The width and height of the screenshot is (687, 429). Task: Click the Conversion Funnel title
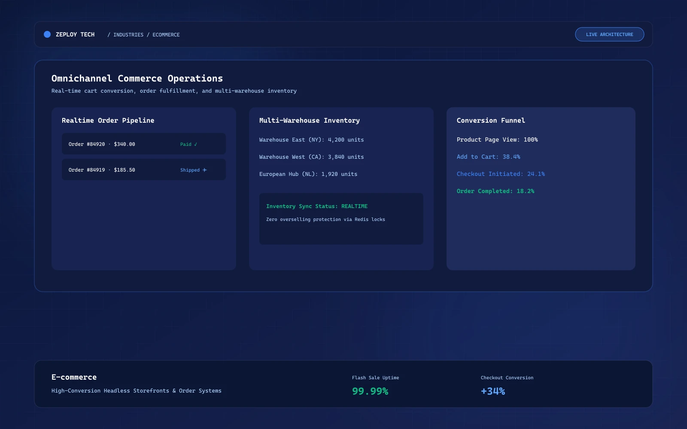(491, 121)
